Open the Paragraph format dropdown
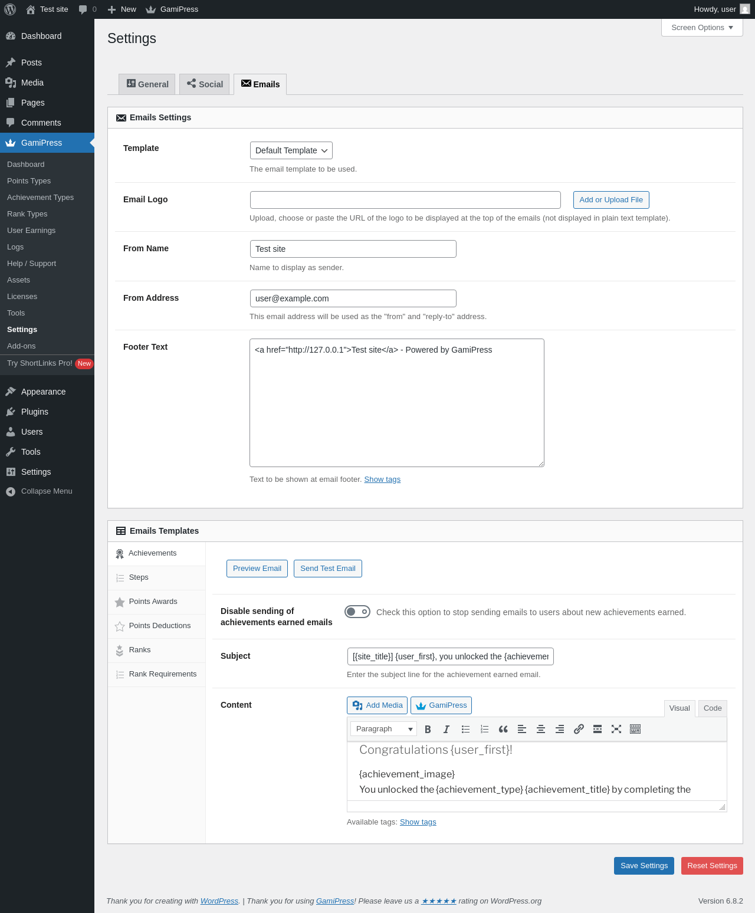 point(383,729)
